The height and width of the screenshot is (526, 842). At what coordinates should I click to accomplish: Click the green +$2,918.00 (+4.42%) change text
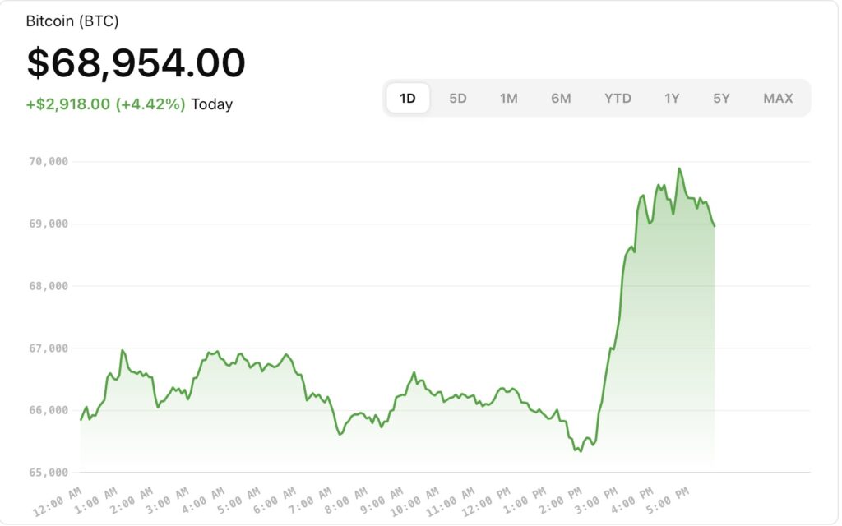(x=106, y=104)
